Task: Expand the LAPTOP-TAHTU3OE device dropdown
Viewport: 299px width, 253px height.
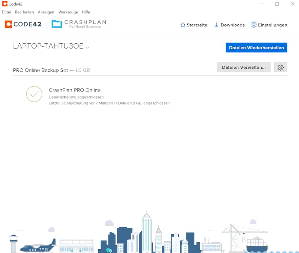Action: [87, 47]
